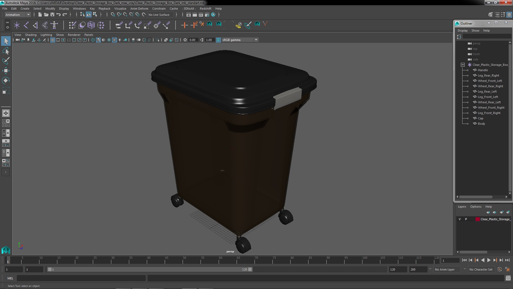This screenshot has height=289, width=513.
Task: Select Wheel_Front_Left in Outliner
Action: point(490,81)
